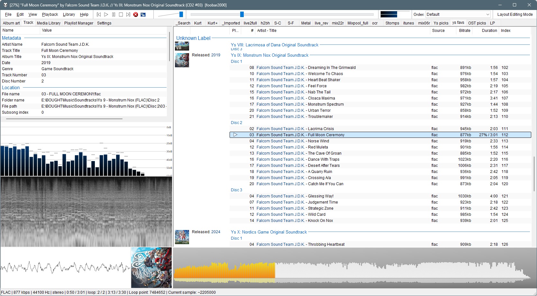Image resolution: width=537 pixels, height=296 pixels.
Task: Click the Stop playback button
Action: [x=121, y=14]
